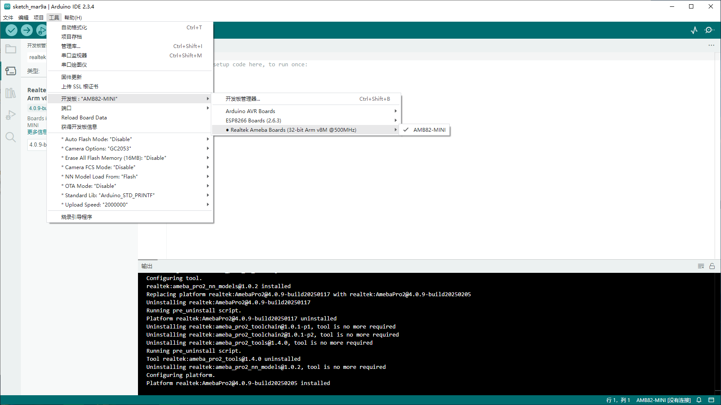Expand Arduino AVR Boards submenu
Image resolution: width=721 pixels, height=405 pixels.
click(306, 111)
